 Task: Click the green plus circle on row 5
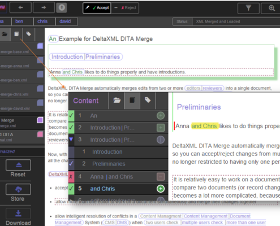tap(161, 189)
